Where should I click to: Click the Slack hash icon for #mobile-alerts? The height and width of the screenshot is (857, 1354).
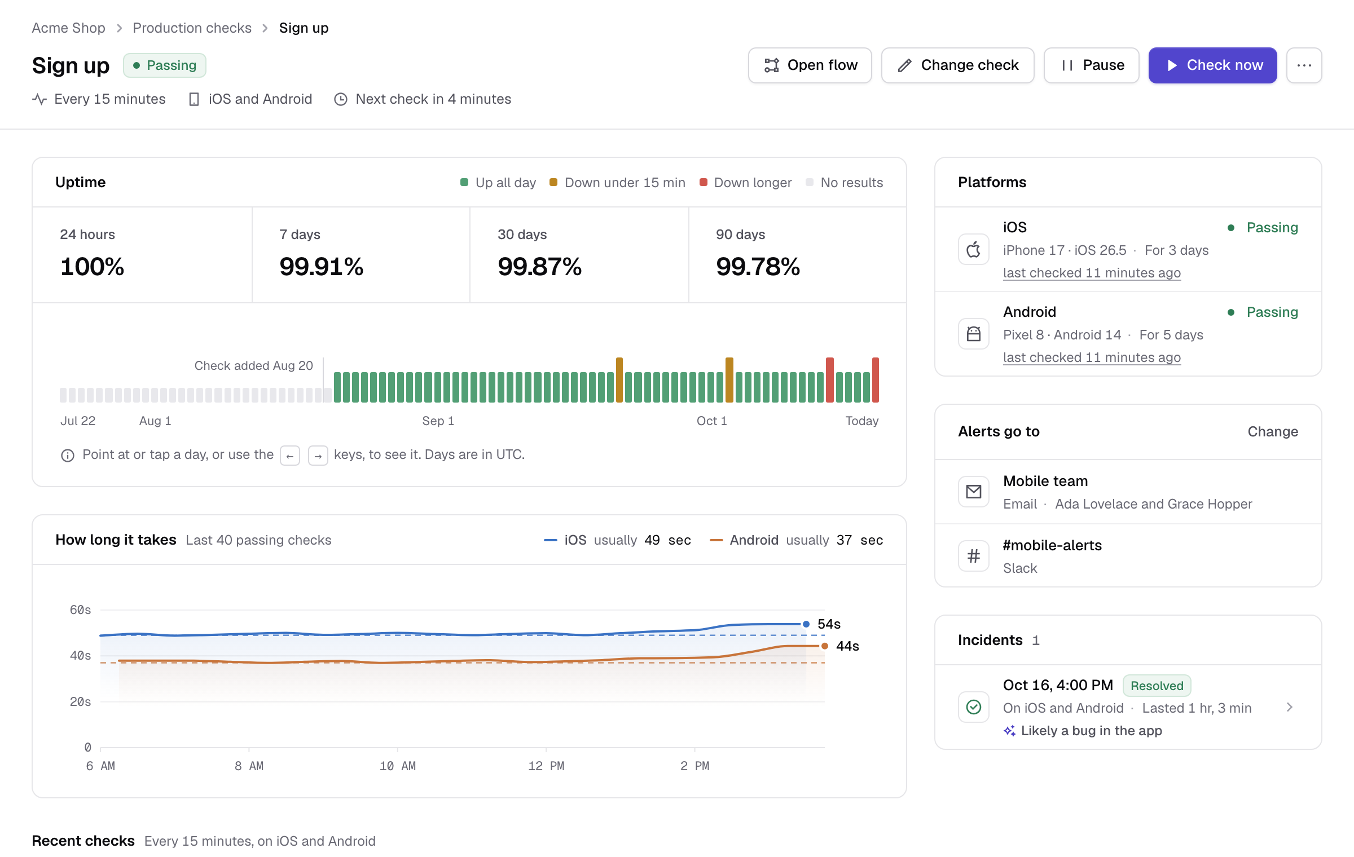pyautogui.click(x=974, y=556)
